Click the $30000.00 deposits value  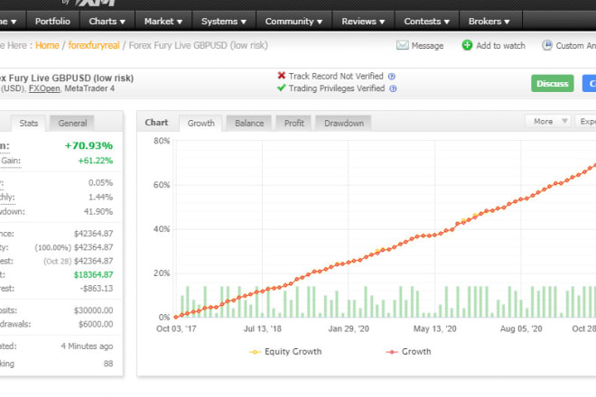click(93, 310)
